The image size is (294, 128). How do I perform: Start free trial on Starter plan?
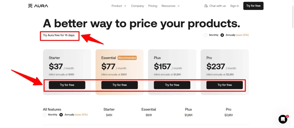[67, 85]
